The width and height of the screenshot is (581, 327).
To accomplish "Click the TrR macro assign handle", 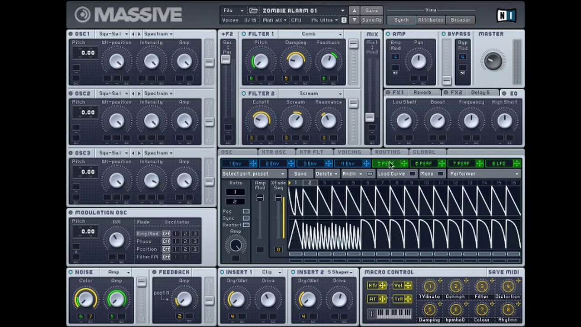I will (408, 299).
